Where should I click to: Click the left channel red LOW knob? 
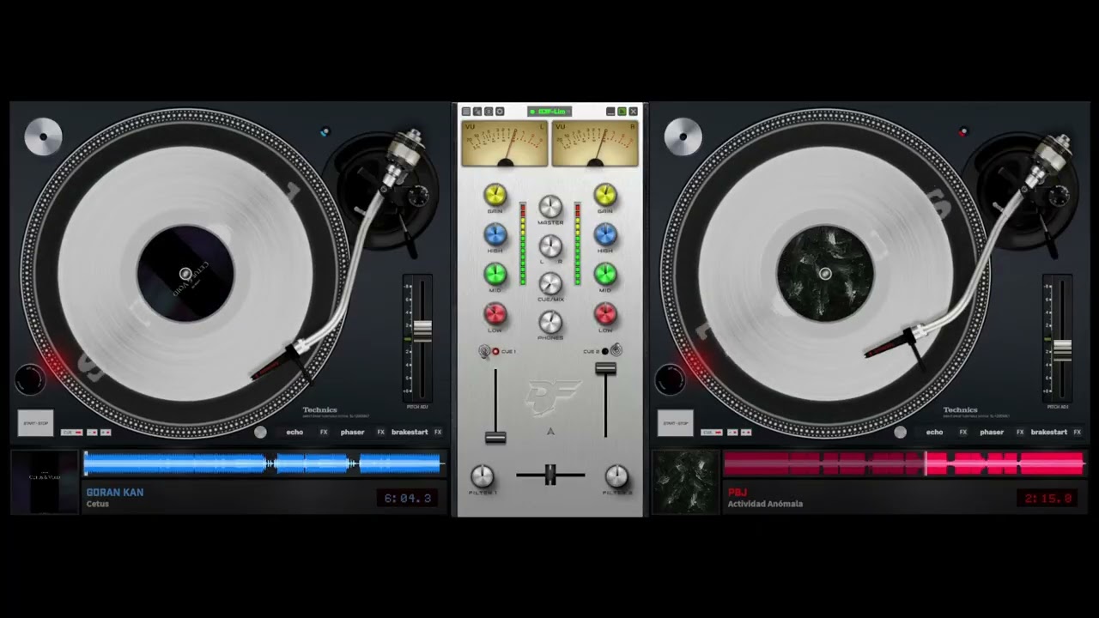[495, 314]
